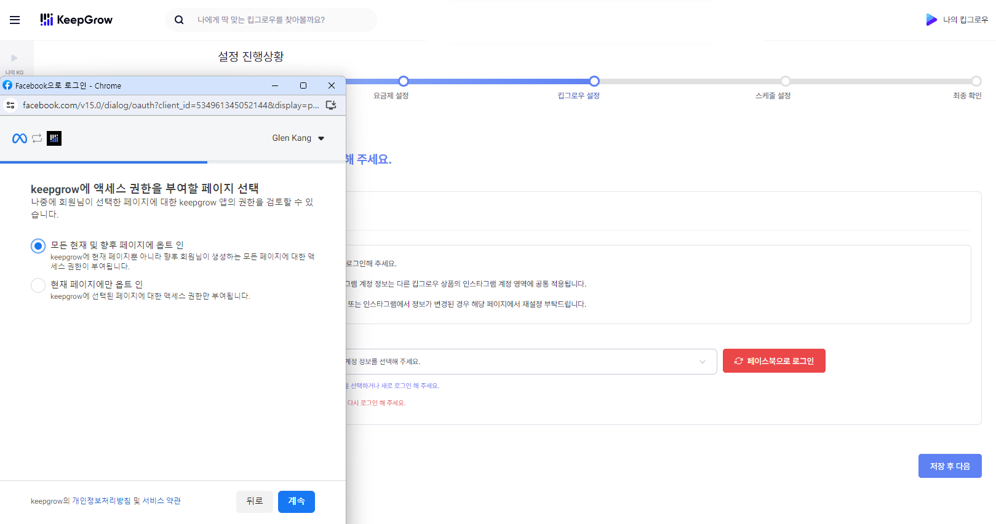
Task: Click the KeepGrow logo
Action: point(76,20)
